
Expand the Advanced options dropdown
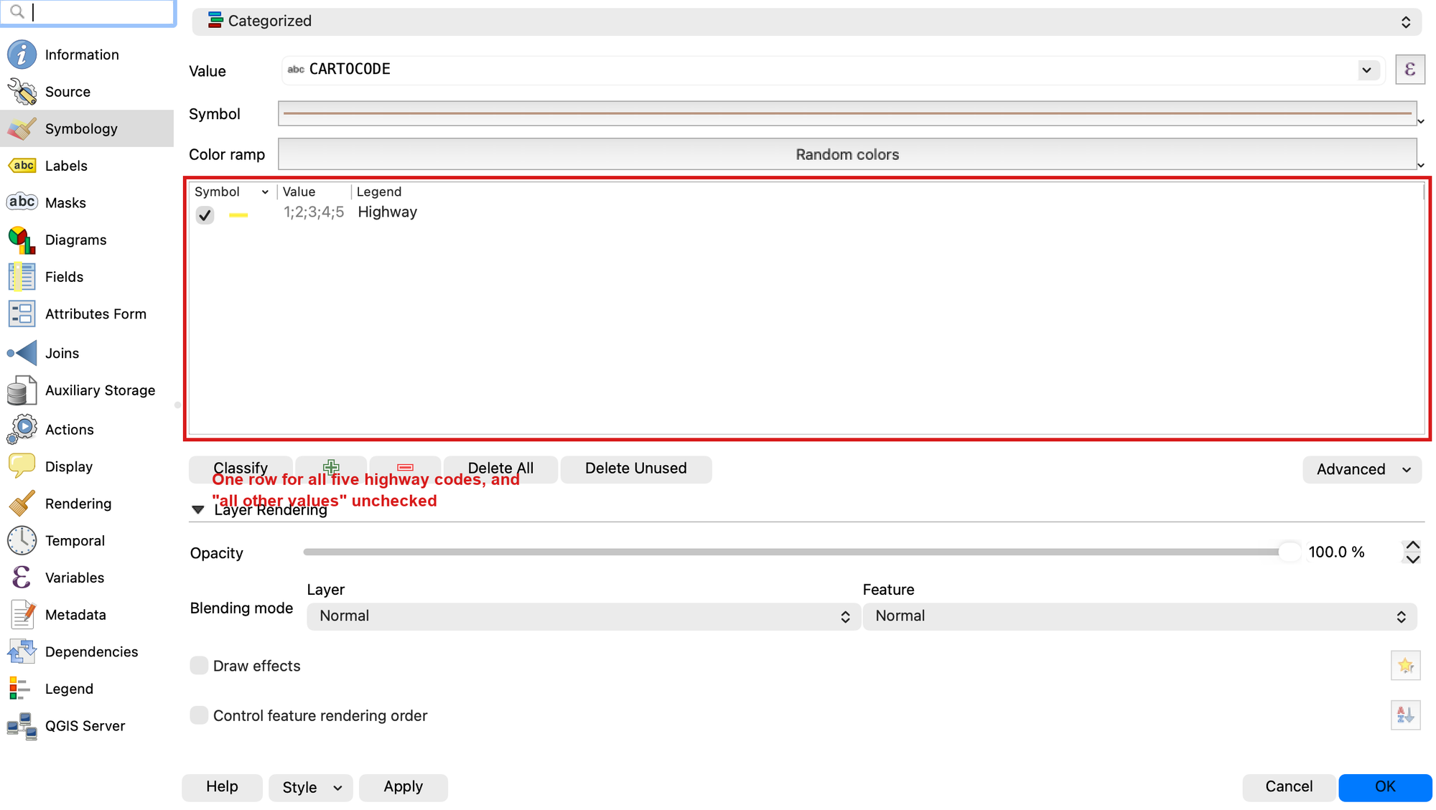pyautogui.click(x=1361, y=469)
